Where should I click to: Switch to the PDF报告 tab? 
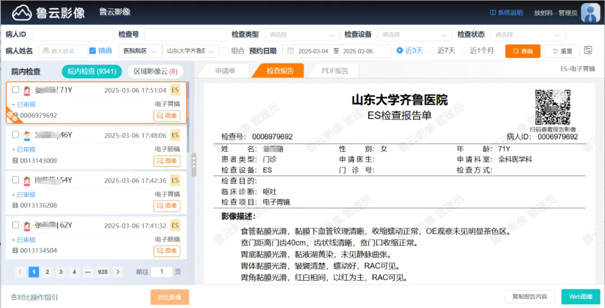[x=334, y=71]
